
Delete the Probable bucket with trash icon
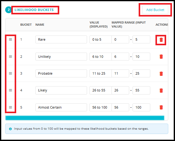161,74
